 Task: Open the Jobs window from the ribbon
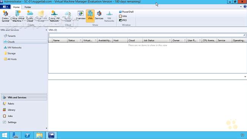click(x=123, y=16)
